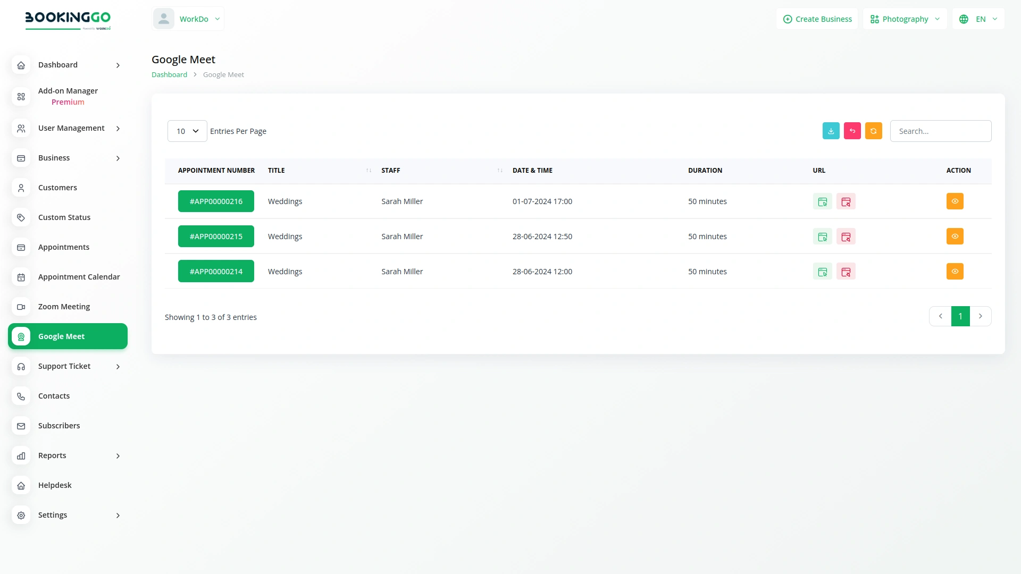The width and height of the screenshot is (1021, 574).
Task: Click the eye icon on appointment #APP00000214
Action: tap(955, 271)
